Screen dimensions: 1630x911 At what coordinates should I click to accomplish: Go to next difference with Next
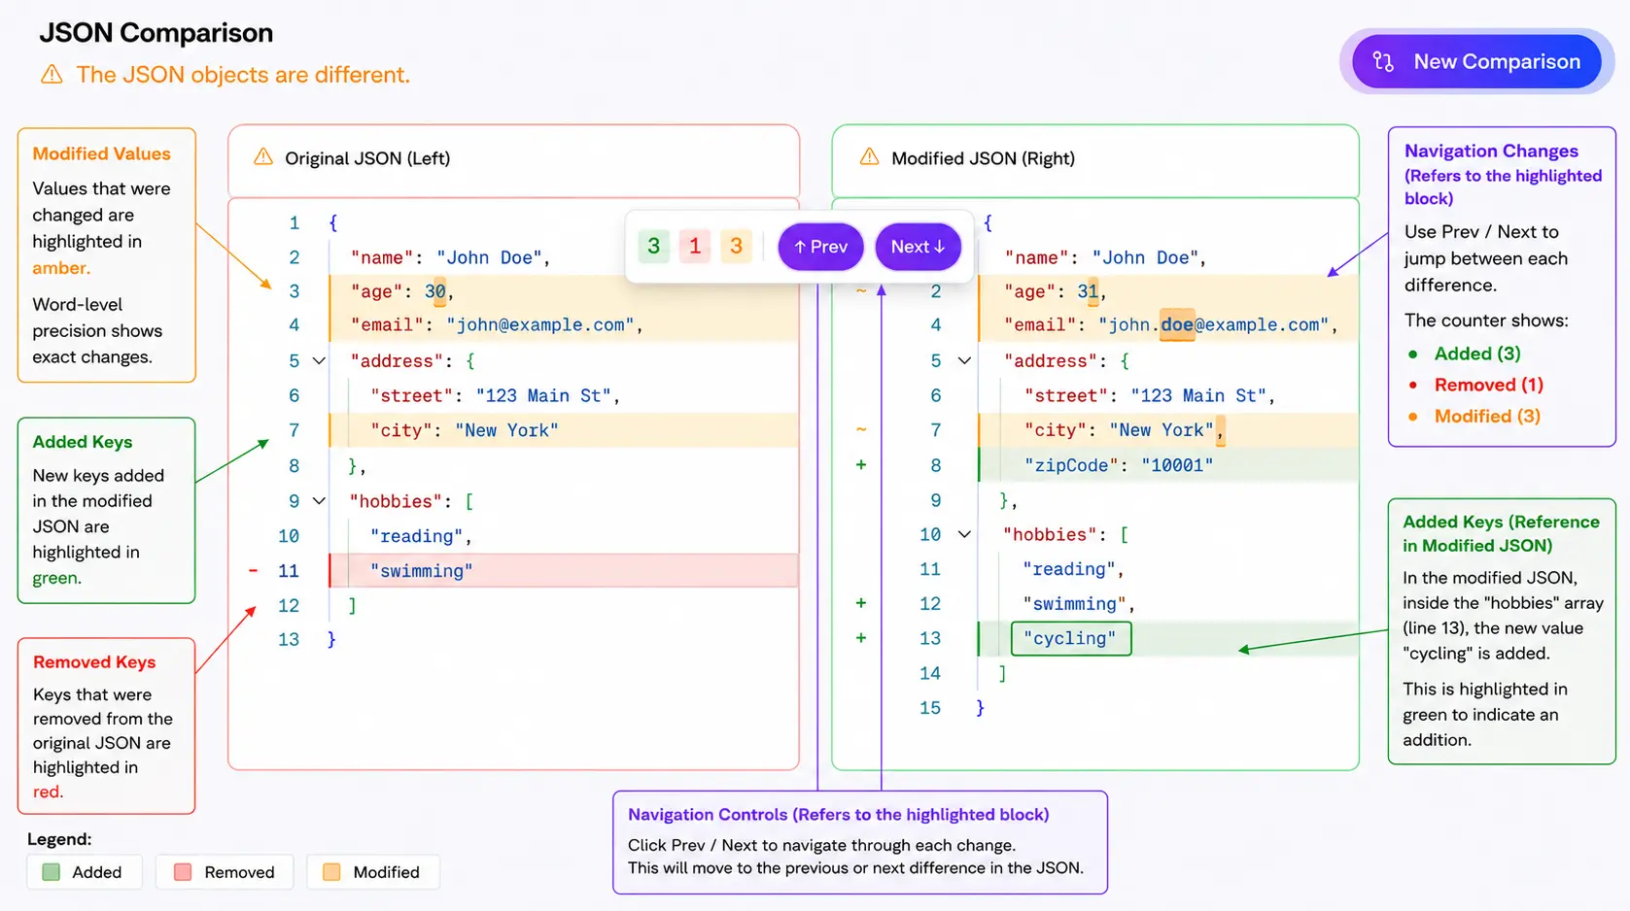(918, 247)
